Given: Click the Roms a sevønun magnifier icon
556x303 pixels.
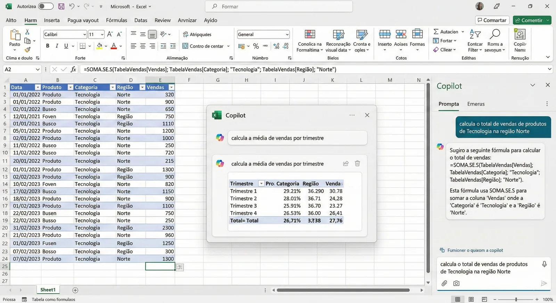Looking at the screenshot, I should [495, 34].
